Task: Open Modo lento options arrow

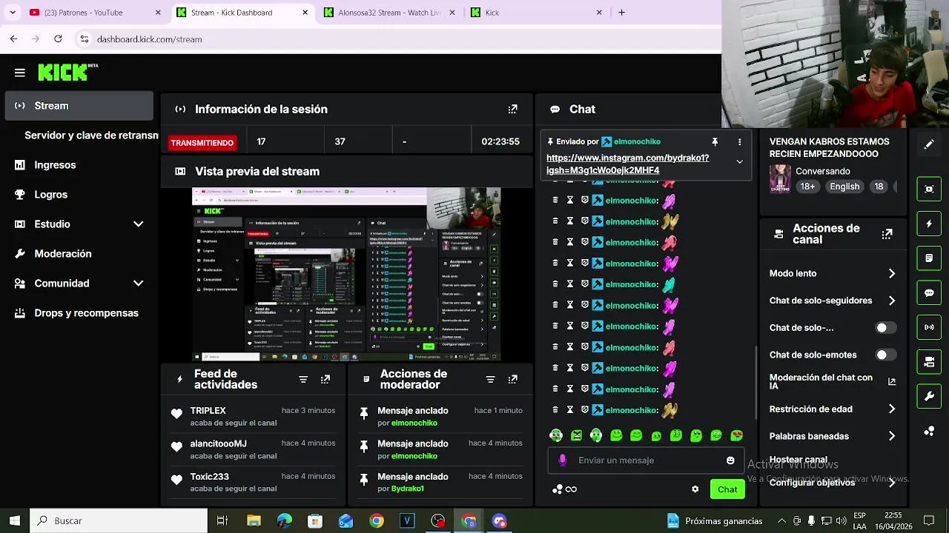Action: tap(891, 273)
